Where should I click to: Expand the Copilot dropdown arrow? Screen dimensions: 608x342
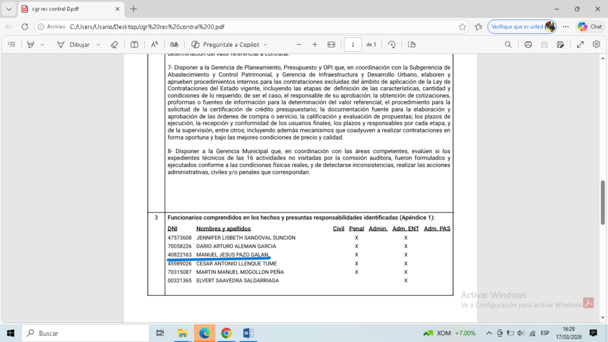point(265,45)
